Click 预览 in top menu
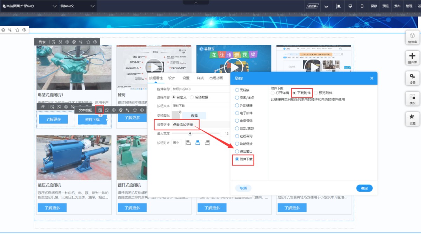 [386, 6]
